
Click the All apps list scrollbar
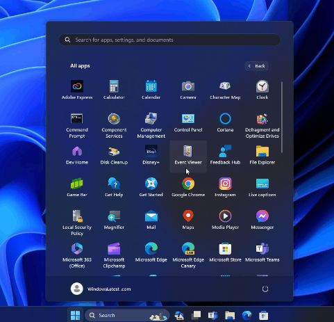(x=282, y=118)
